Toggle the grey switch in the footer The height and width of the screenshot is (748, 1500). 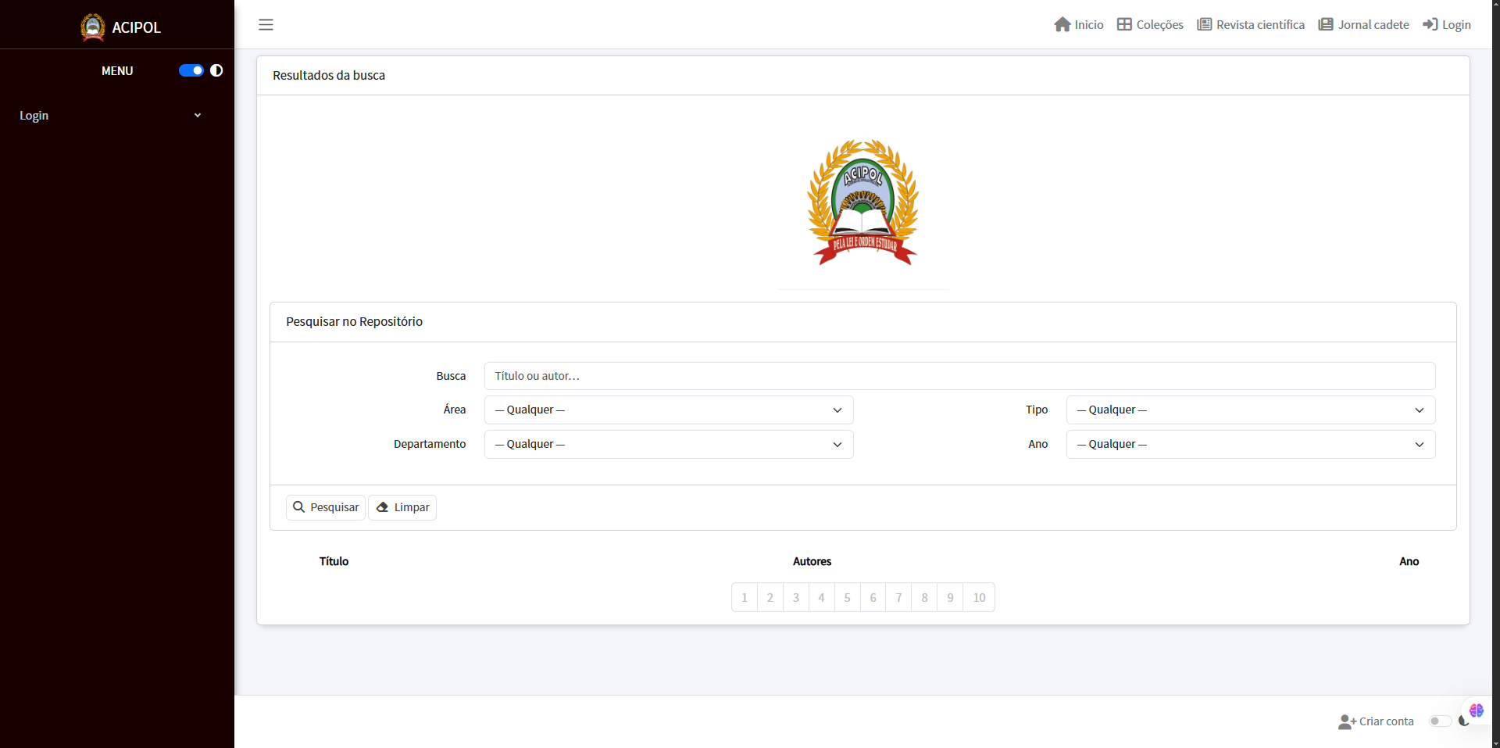(1440, 721)
